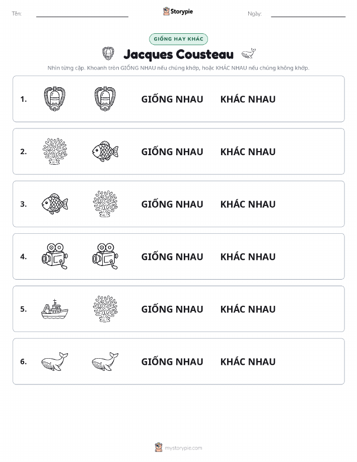Click the scuba tank icon beside the title

pyautogui.click(x=108, y=53)
